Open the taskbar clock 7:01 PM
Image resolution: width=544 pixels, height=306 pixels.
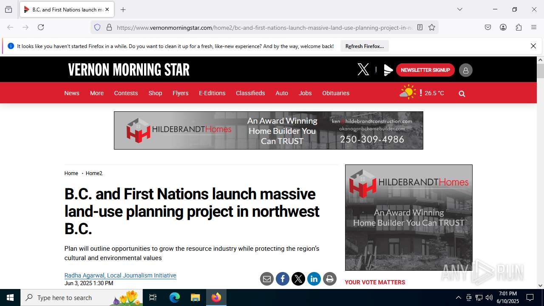pyautogui.click(x=508, y=297)
